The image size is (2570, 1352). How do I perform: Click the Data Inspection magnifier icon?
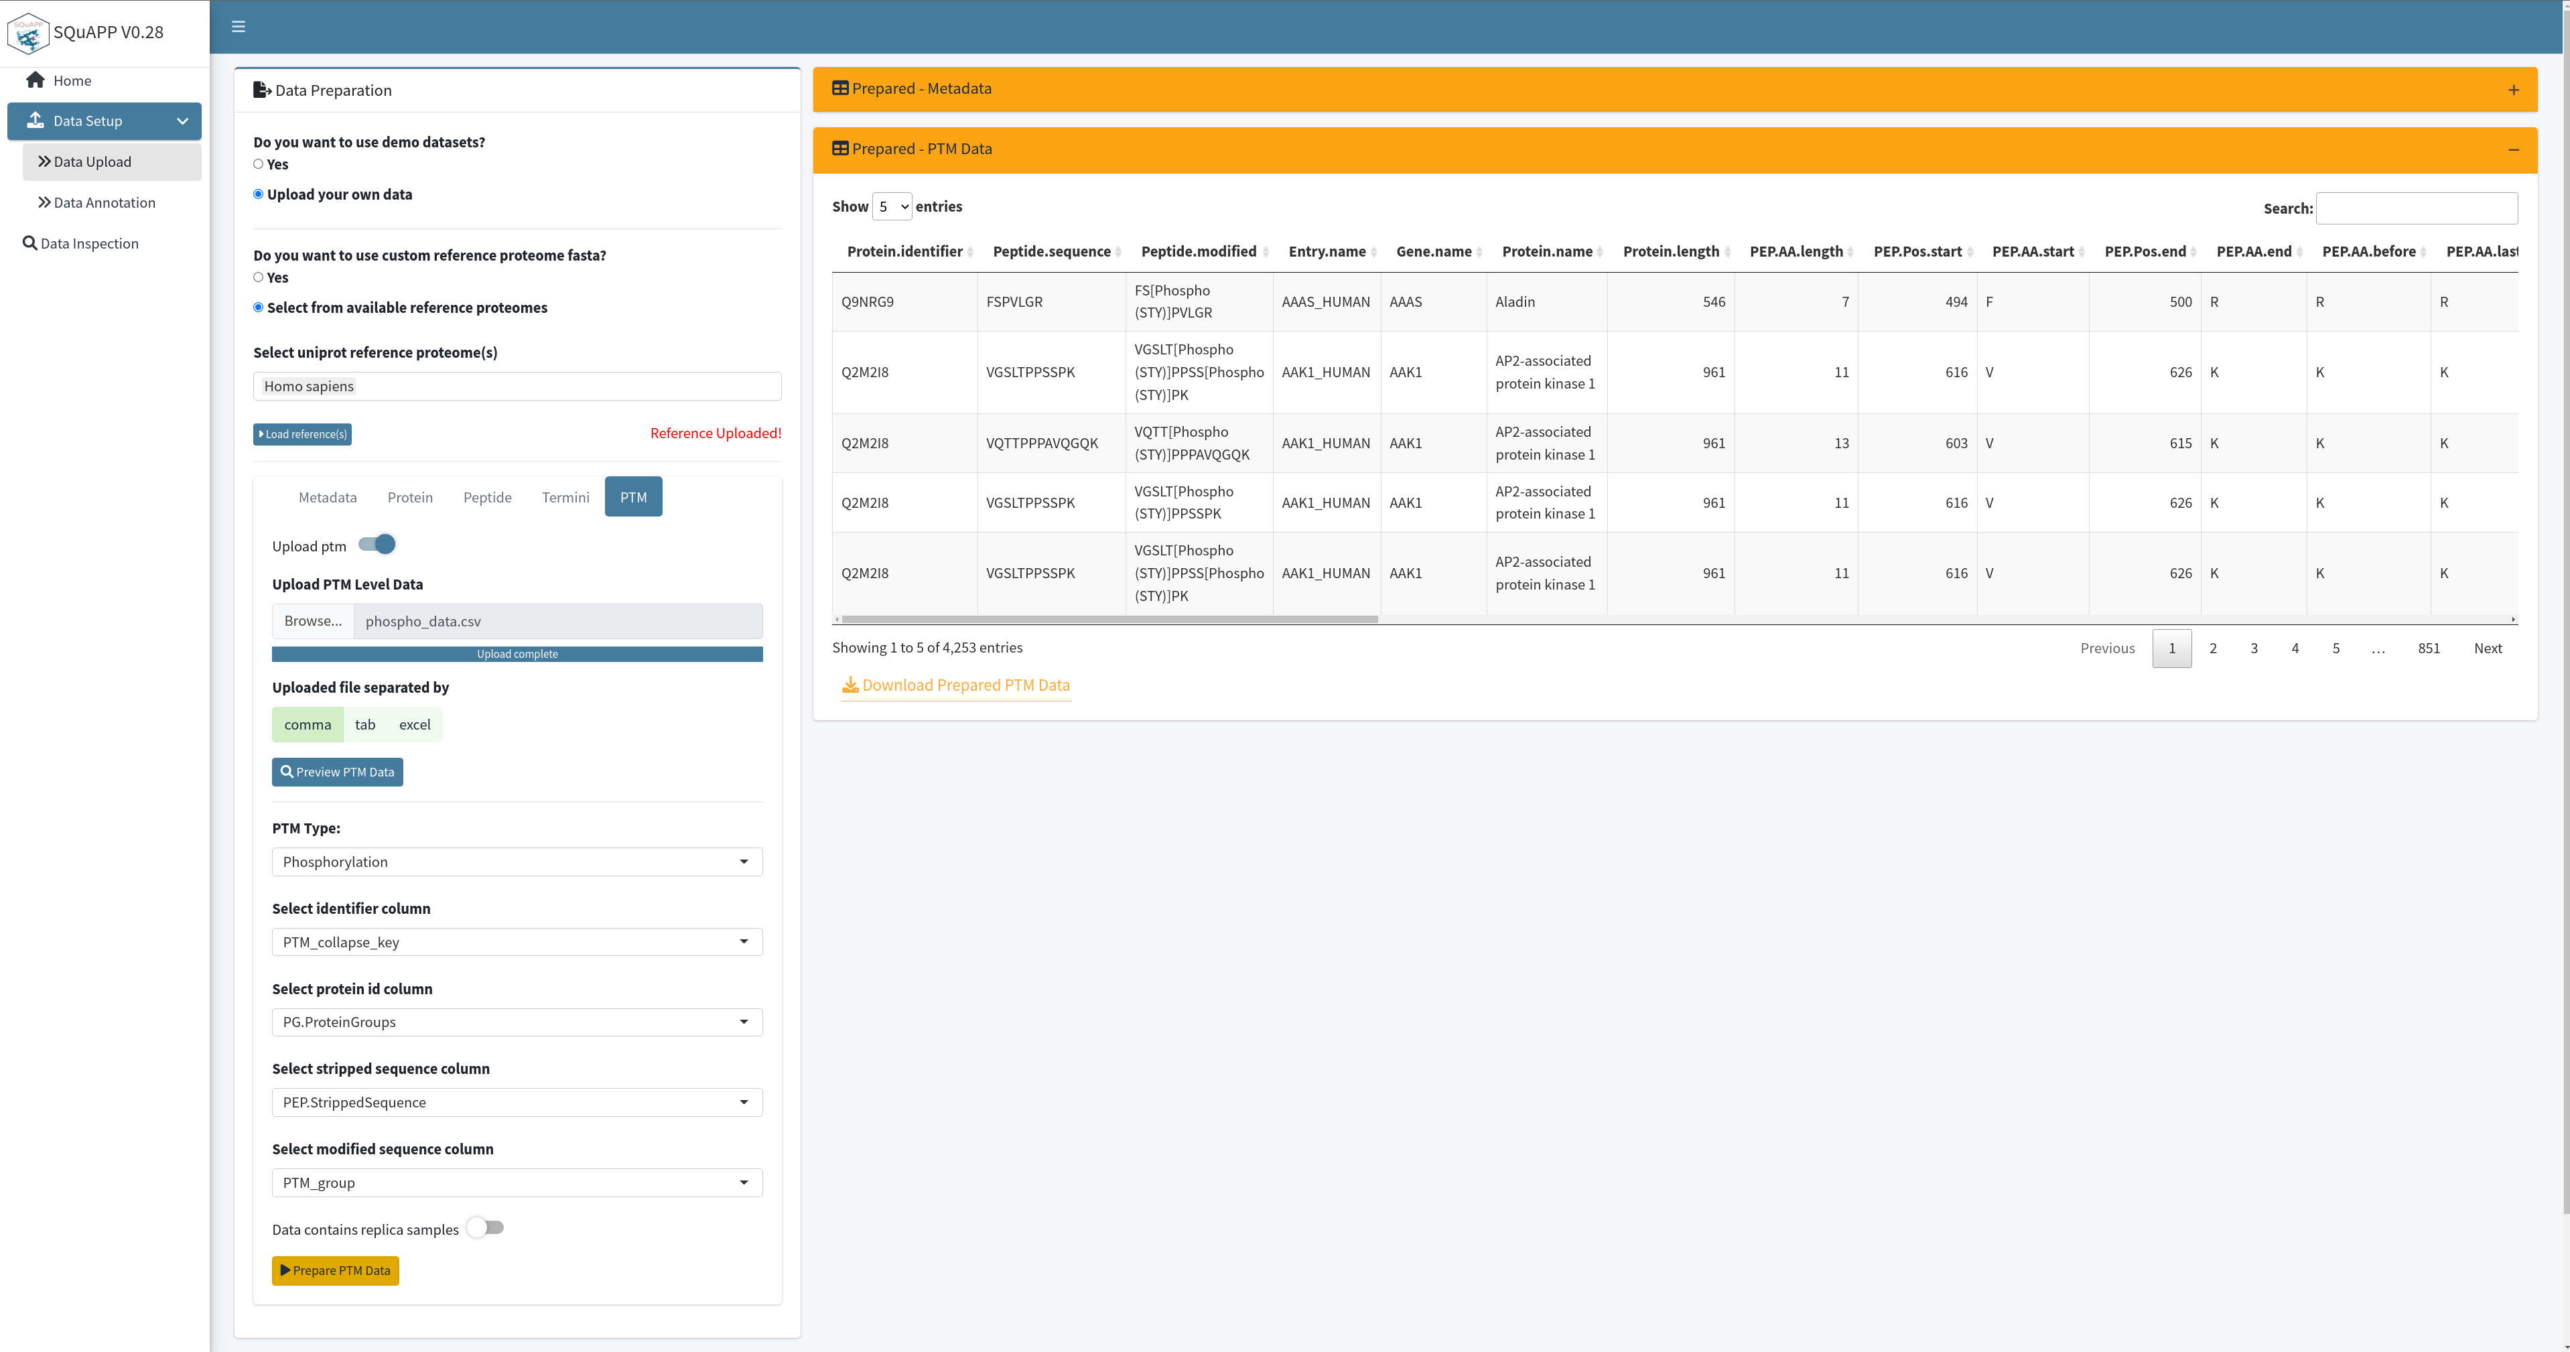30,243
